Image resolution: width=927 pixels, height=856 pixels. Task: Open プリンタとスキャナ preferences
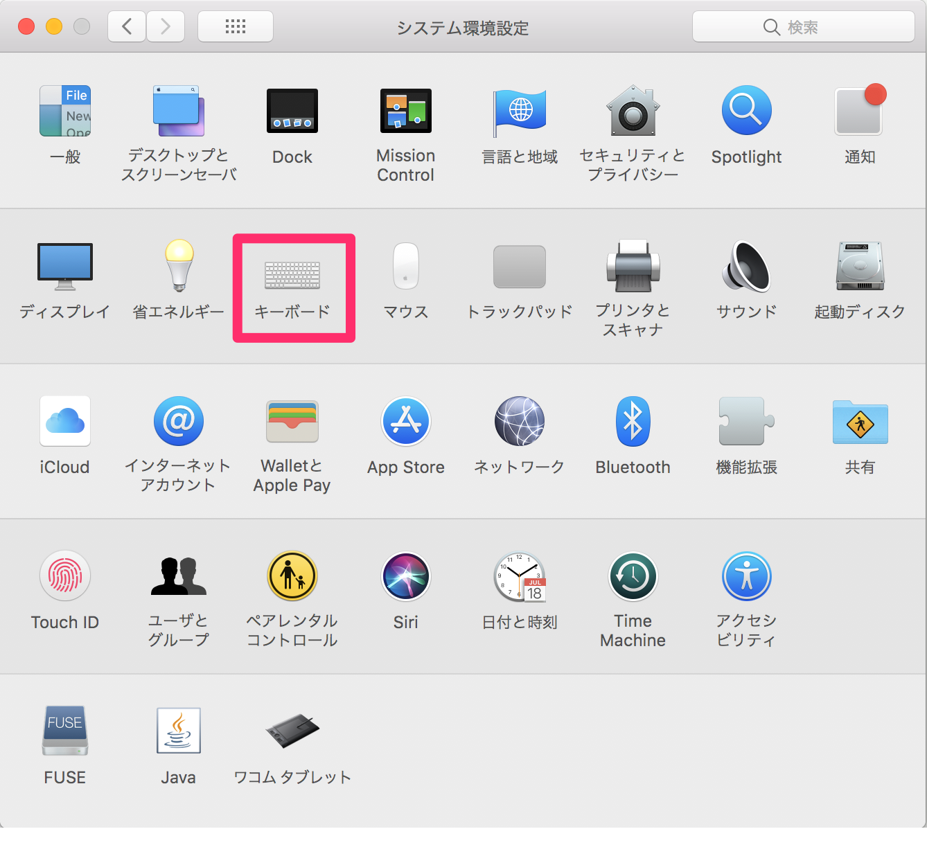click(x=633, y=266)
